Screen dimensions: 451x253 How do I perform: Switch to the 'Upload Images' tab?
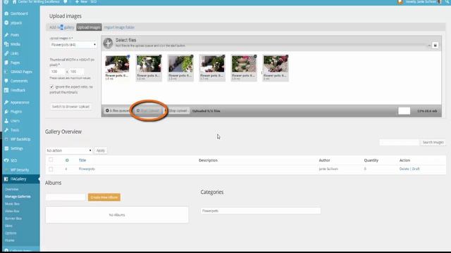(89, 27)
